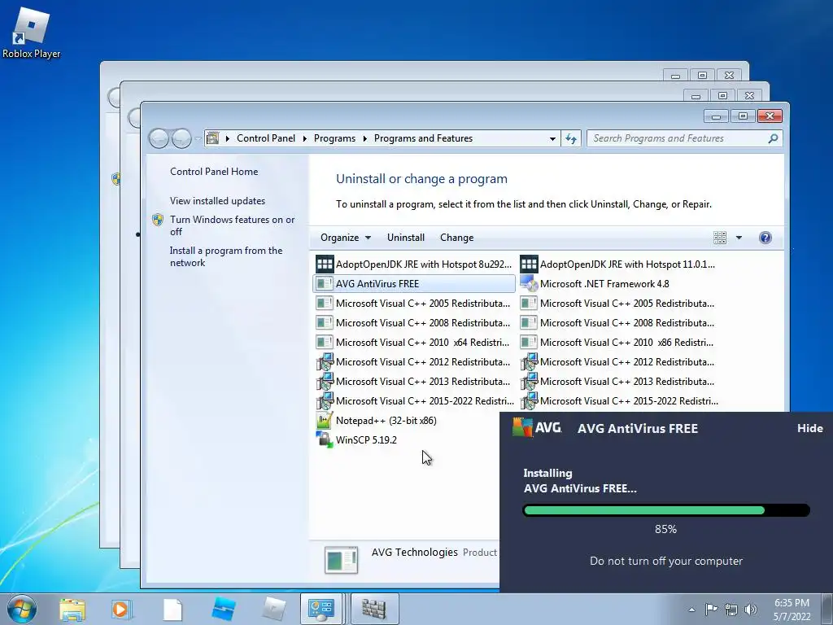
Task: Open Windows Explorer from the taskbar
Action: coord(72,609)
